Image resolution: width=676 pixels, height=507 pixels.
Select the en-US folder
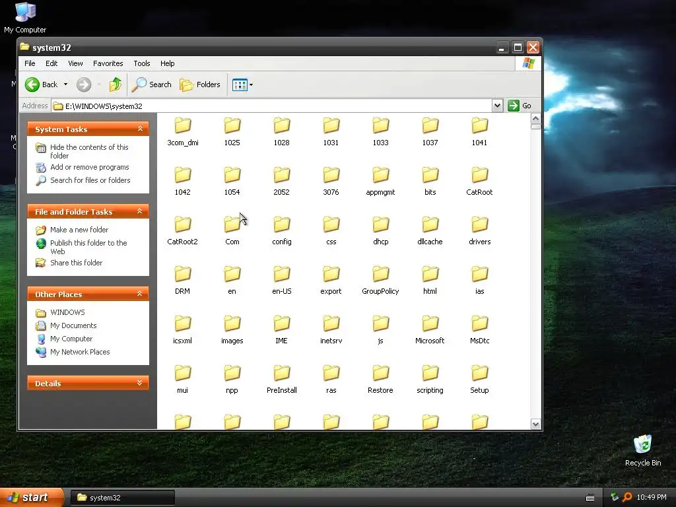pos(281,280)
